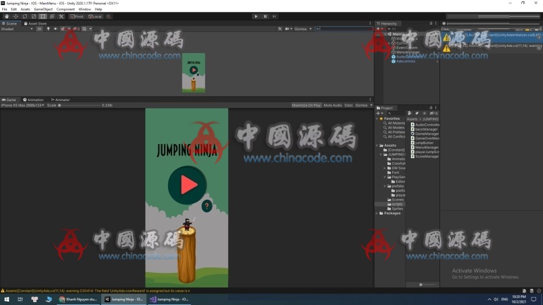543x305 pixels.
Task: Toggle Local handle rotation mode
Action: (x=95, y=16)
